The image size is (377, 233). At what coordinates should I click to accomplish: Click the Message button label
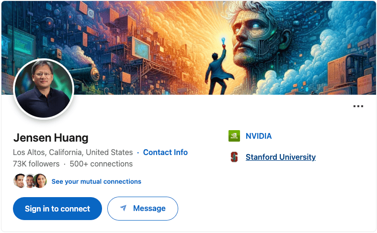pos(149,208)
